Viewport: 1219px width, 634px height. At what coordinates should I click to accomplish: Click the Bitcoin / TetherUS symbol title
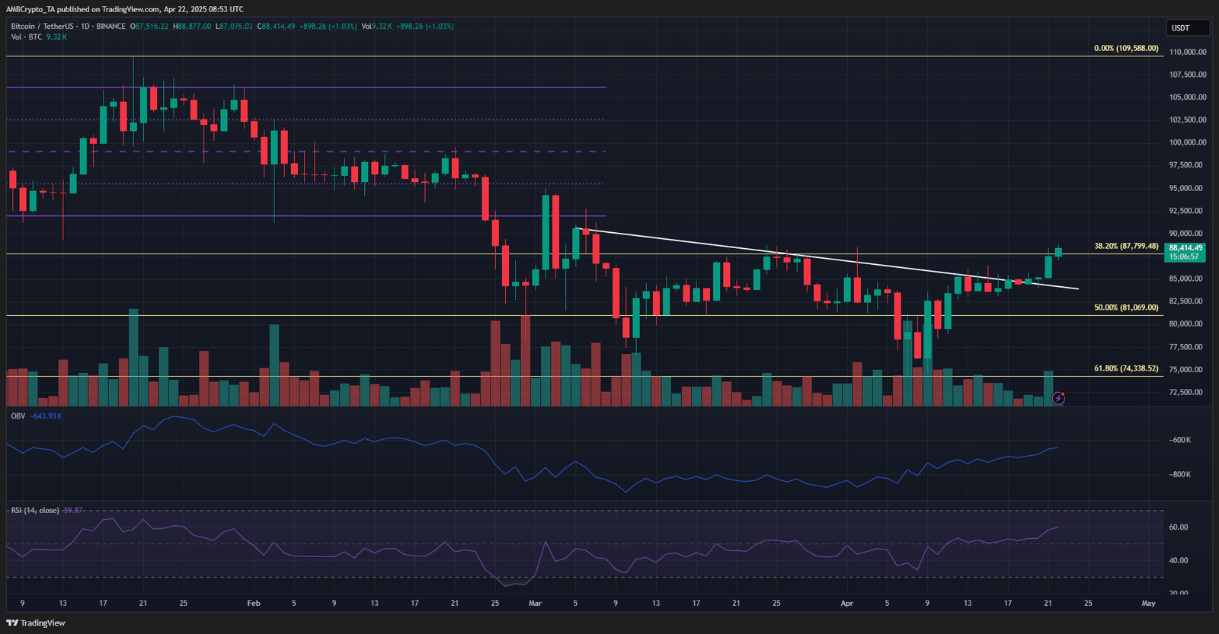click(42, 27)
